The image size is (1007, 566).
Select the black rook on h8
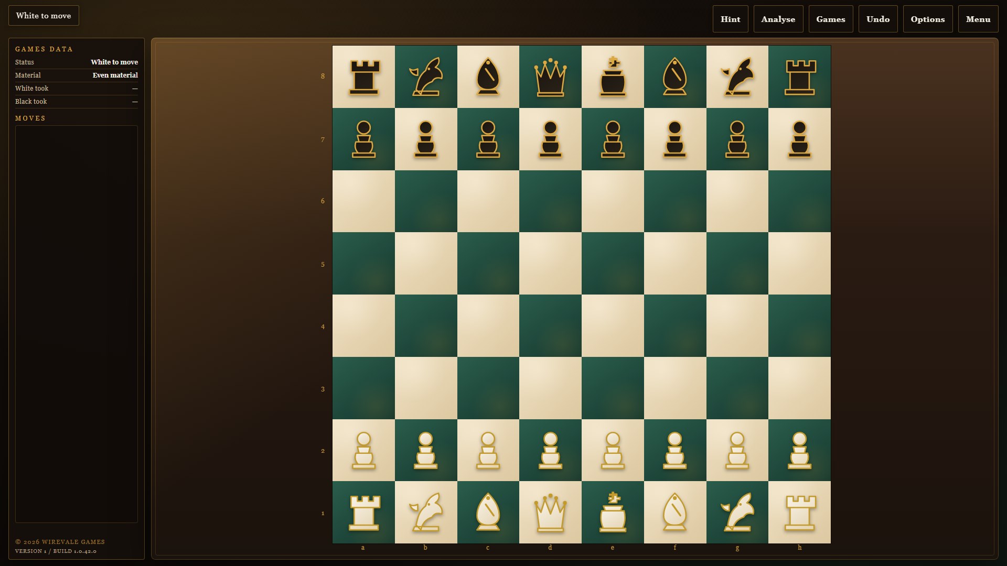tap(799, 77)
